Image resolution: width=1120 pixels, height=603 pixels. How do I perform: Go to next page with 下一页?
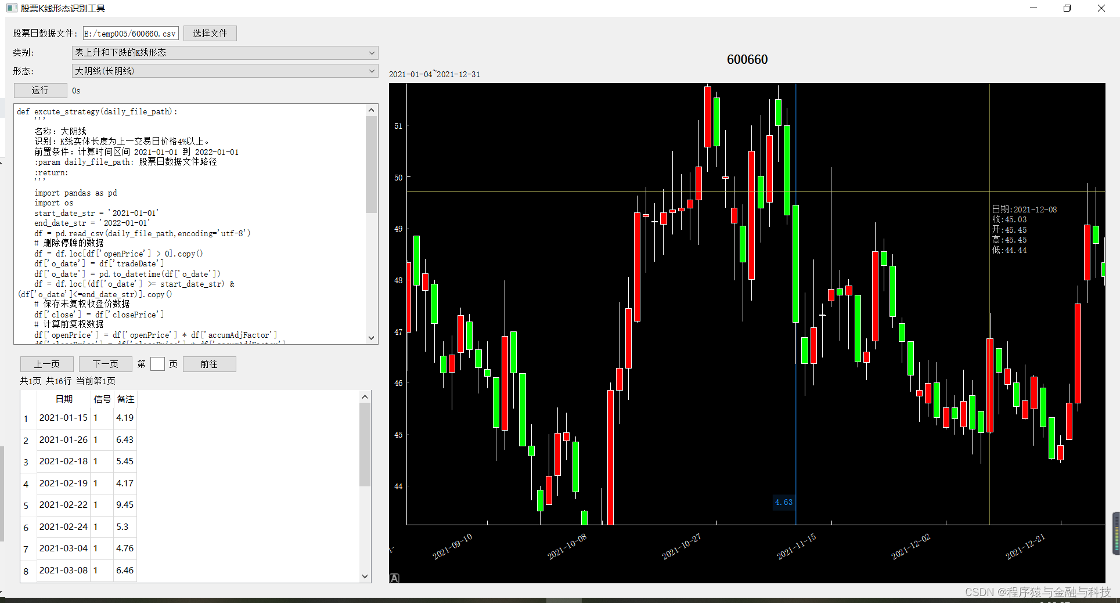pos(106,364)
